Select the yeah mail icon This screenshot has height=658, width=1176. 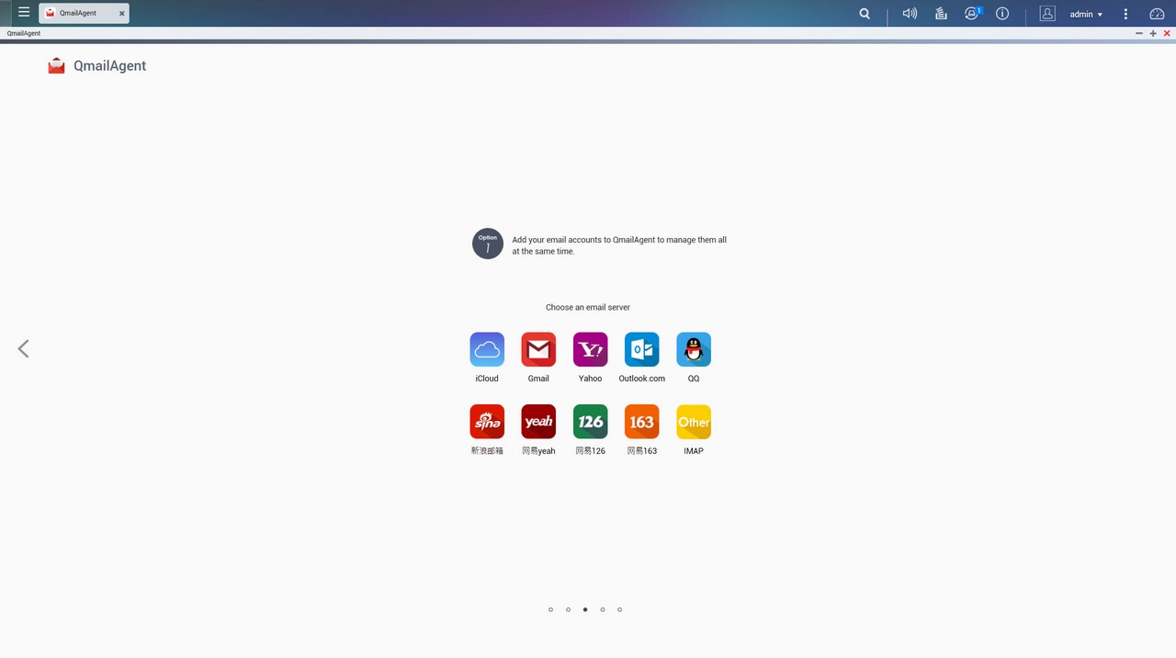(538, 422)
